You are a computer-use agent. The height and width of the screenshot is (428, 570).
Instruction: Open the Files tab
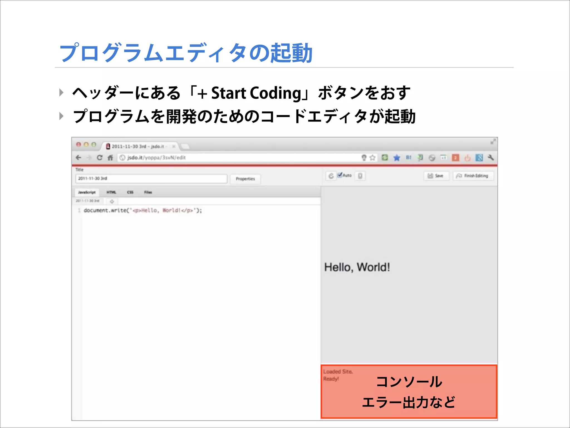(148, 192)
